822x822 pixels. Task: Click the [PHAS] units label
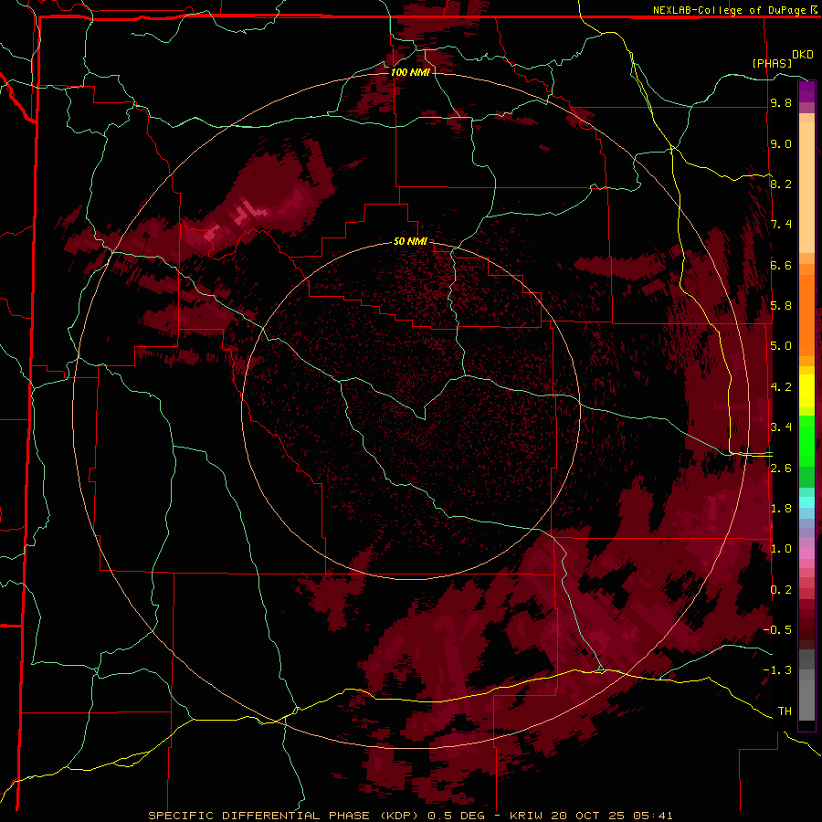pyautogui.click(x=772, y=63)
